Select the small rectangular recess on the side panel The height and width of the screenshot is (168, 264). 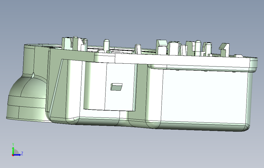[x=116, y=87]
